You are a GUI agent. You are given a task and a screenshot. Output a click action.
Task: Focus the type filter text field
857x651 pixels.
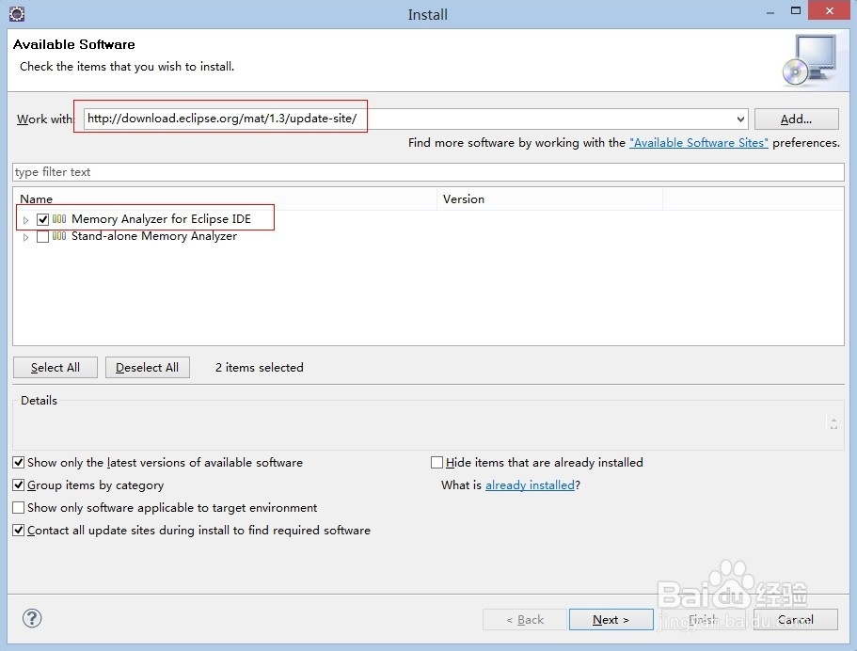coord(429,172)
